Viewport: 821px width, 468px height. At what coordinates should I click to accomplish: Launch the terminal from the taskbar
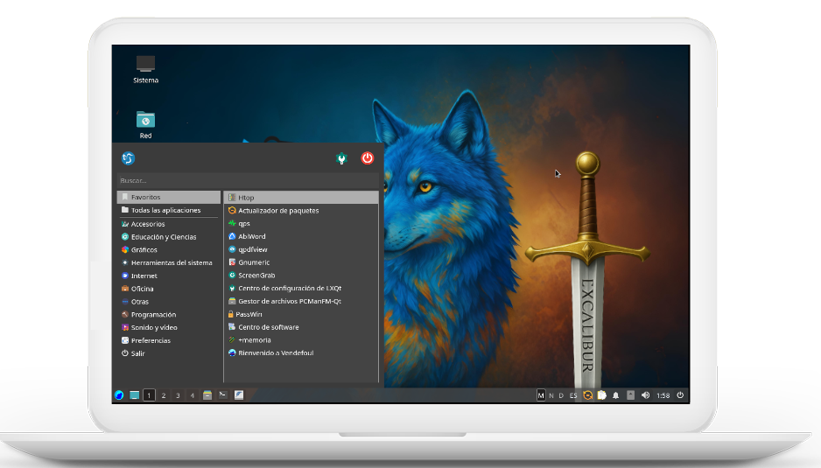[222, 395]
